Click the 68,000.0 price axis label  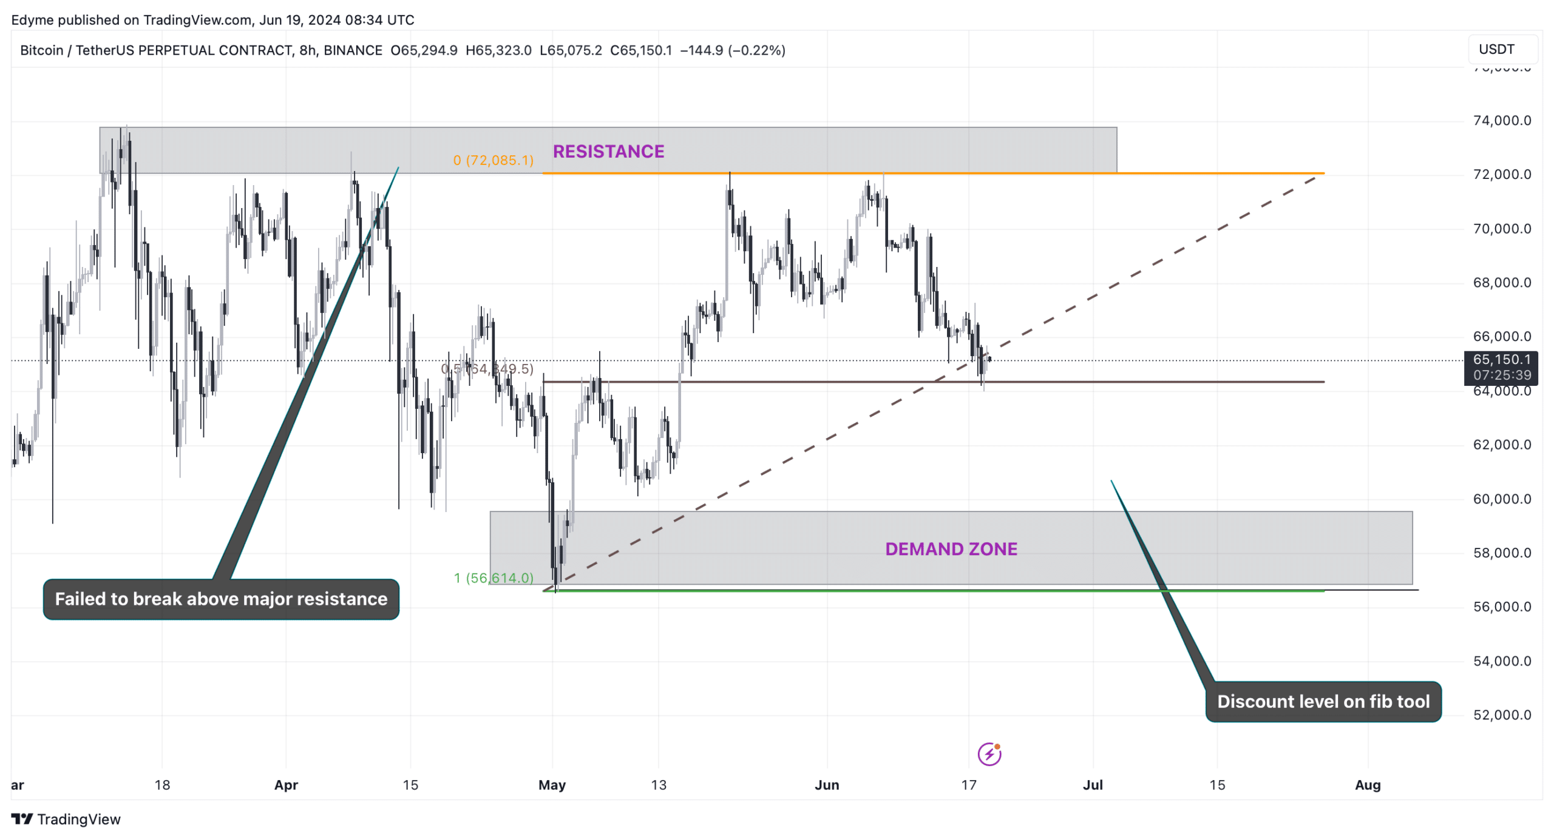[1502, 282]
